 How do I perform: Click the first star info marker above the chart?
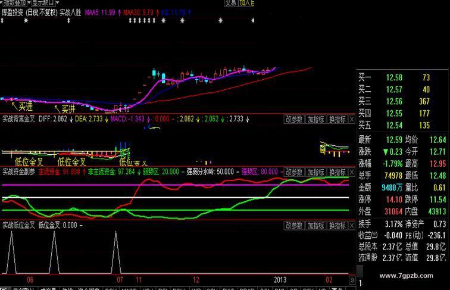26,20
